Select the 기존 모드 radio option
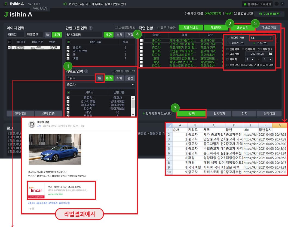288x227 pixels. (254, 43)
